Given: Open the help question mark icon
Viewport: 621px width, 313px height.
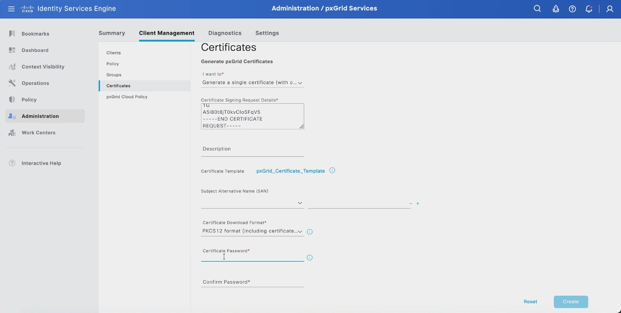Looking at the screenshot, I should (x=572, y=9).
